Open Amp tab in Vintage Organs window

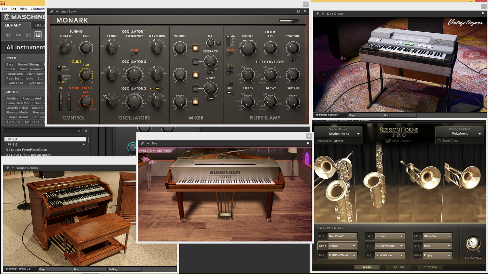pos(399,115)
